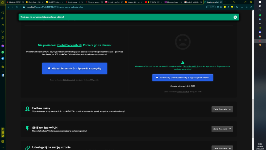266x150 pixels.
Task: Open Twitter icon in sidebar
Action: (x=3, y=58)
